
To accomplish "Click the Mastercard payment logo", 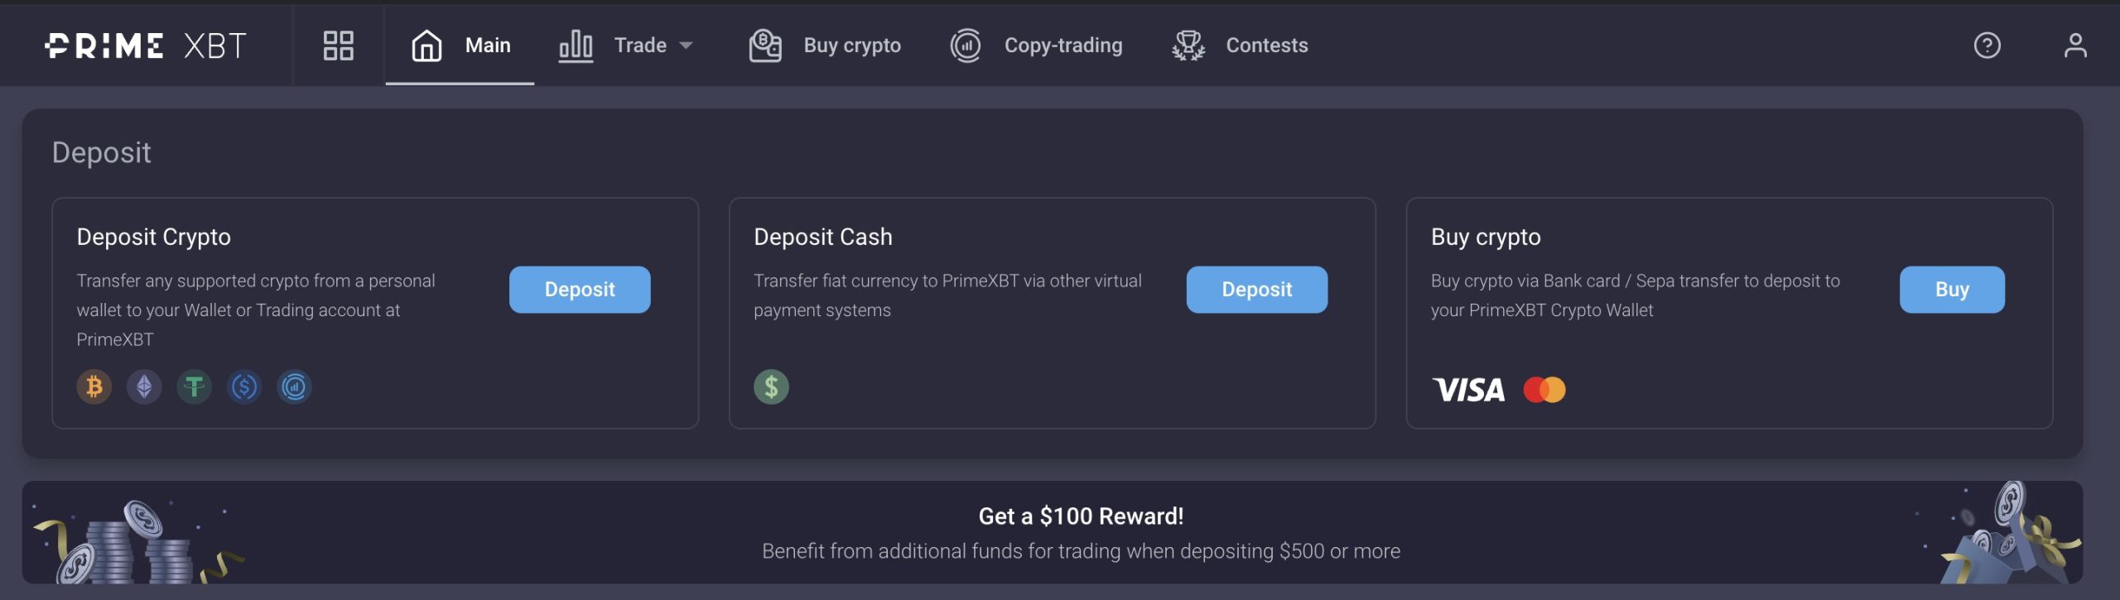I will 1545,389.
